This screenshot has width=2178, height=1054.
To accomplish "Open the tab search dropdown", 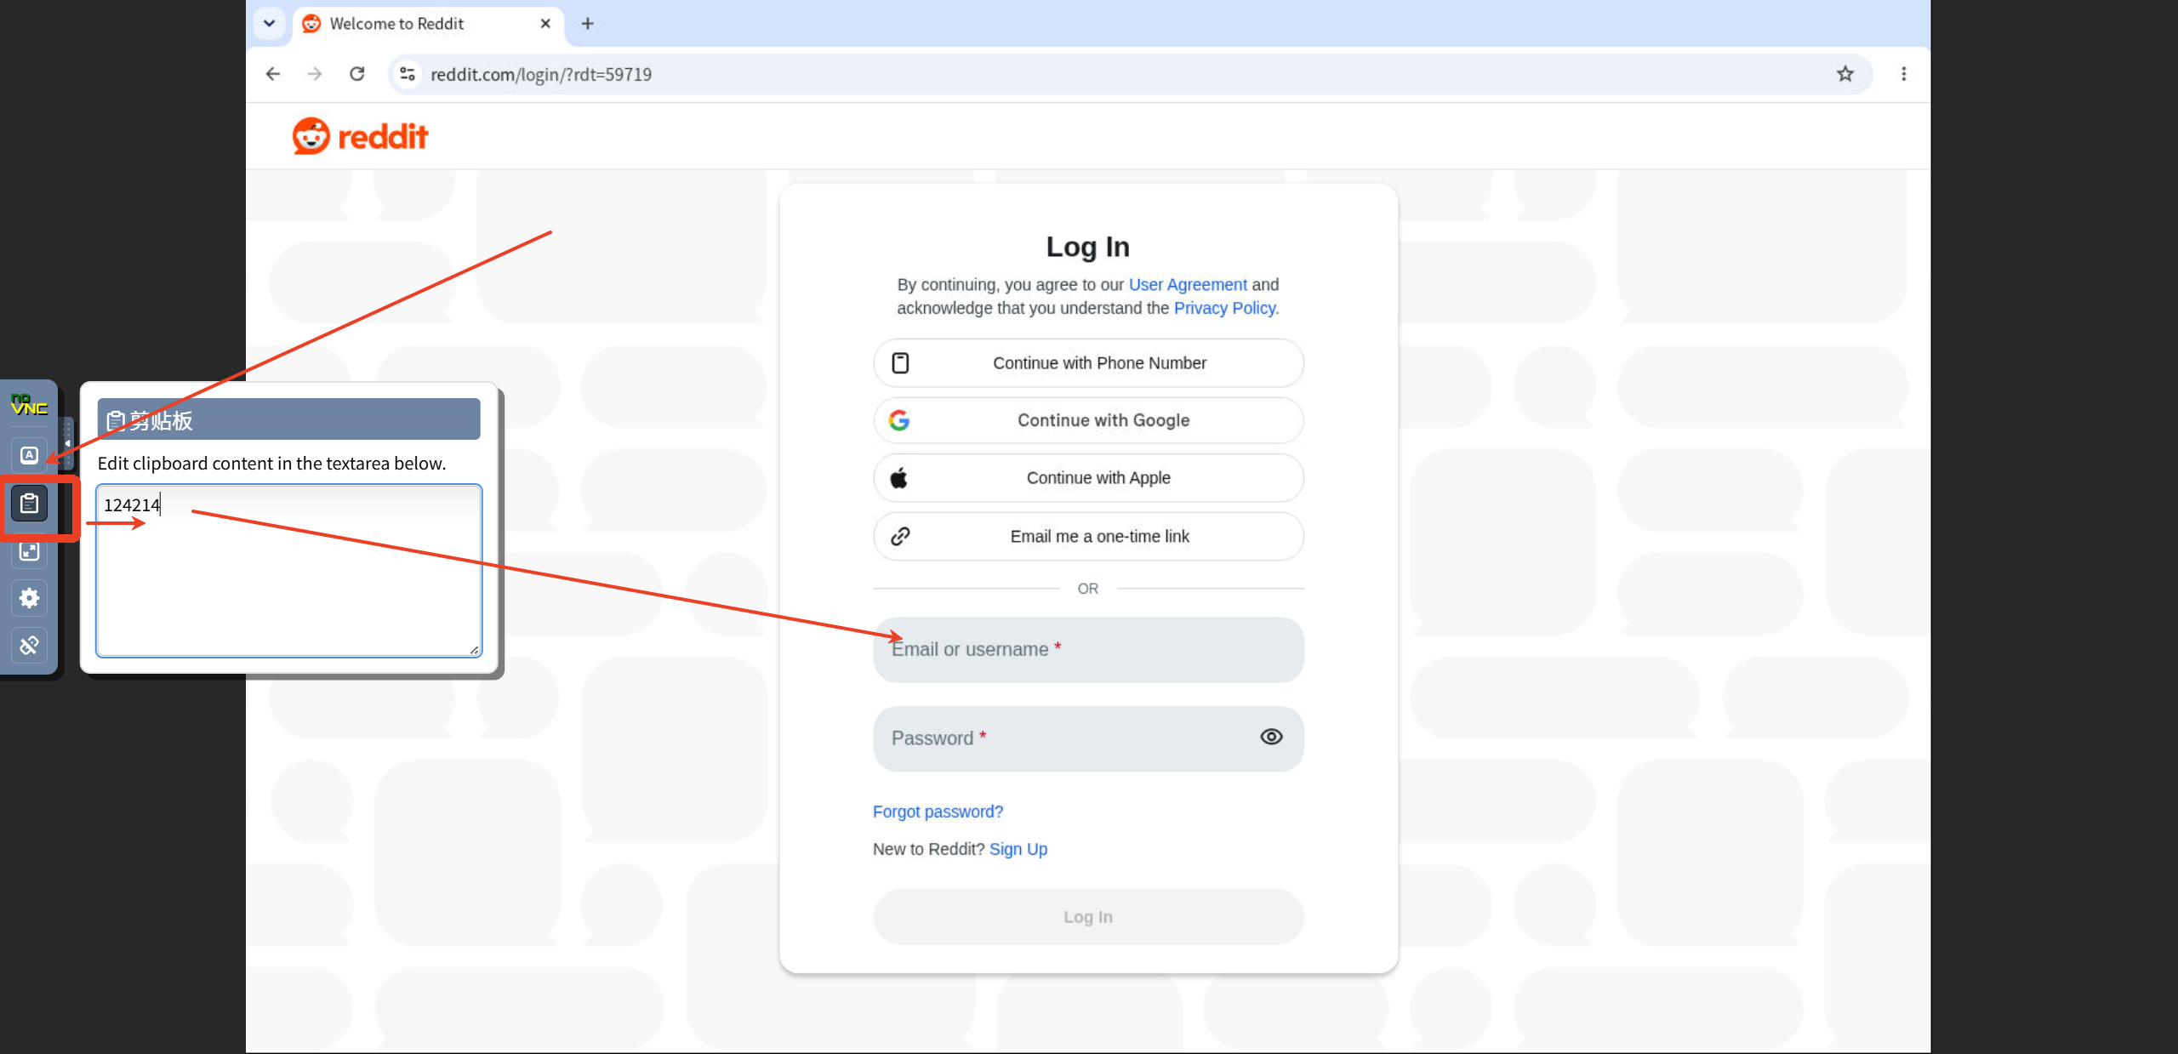I will pos(269,23).
